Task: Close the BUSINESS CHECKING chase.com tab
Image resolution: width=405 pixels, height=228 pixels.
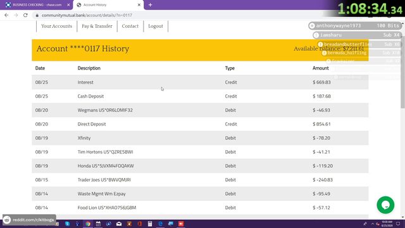Action: [x=68, y=5]
